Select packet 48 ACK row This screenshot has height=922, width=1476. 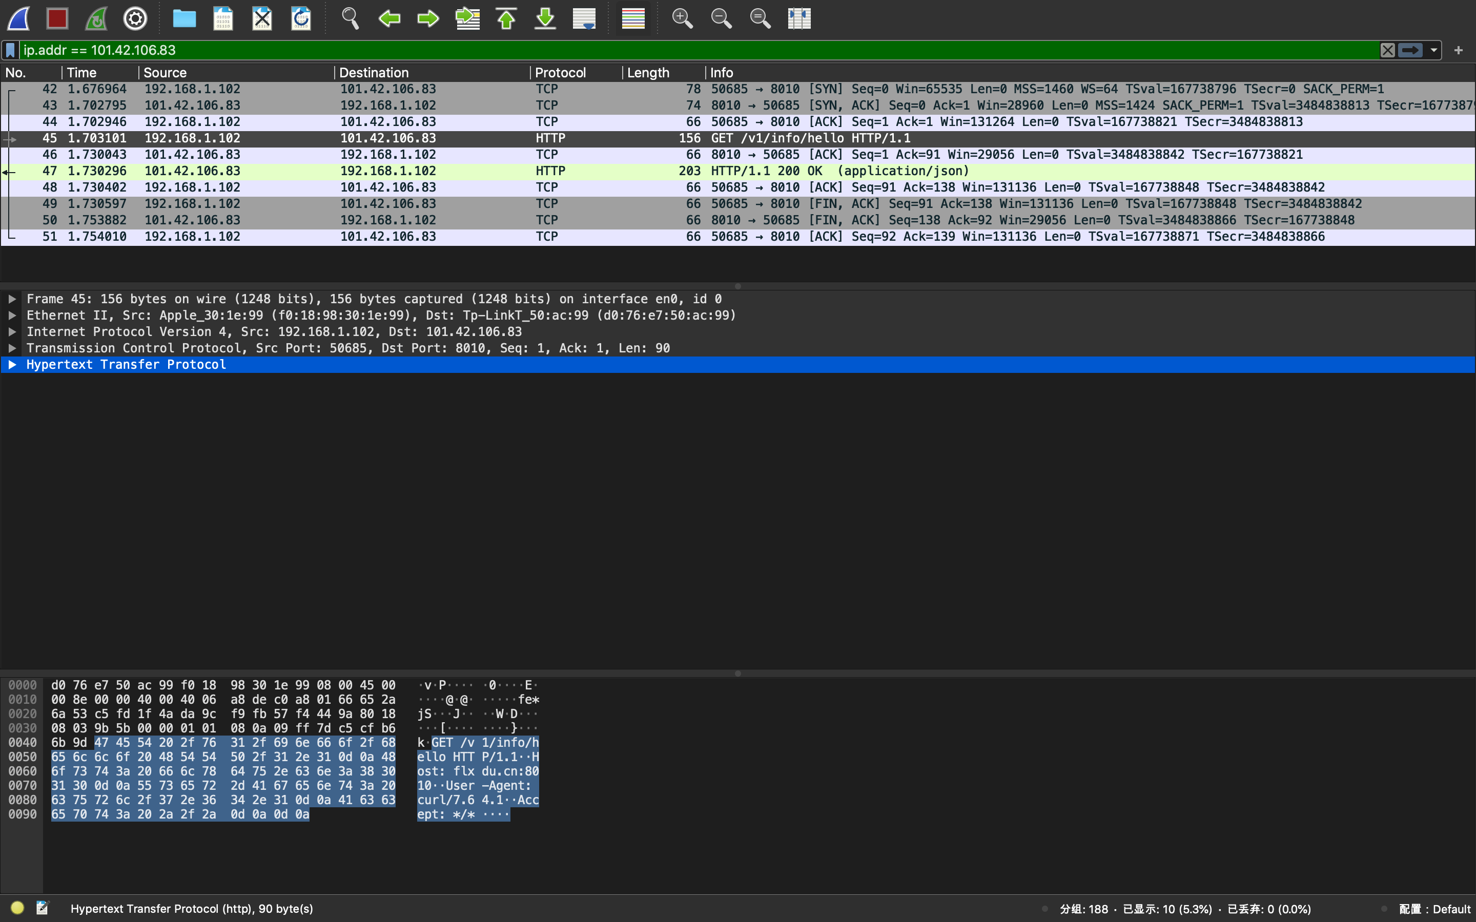[738, 187]
